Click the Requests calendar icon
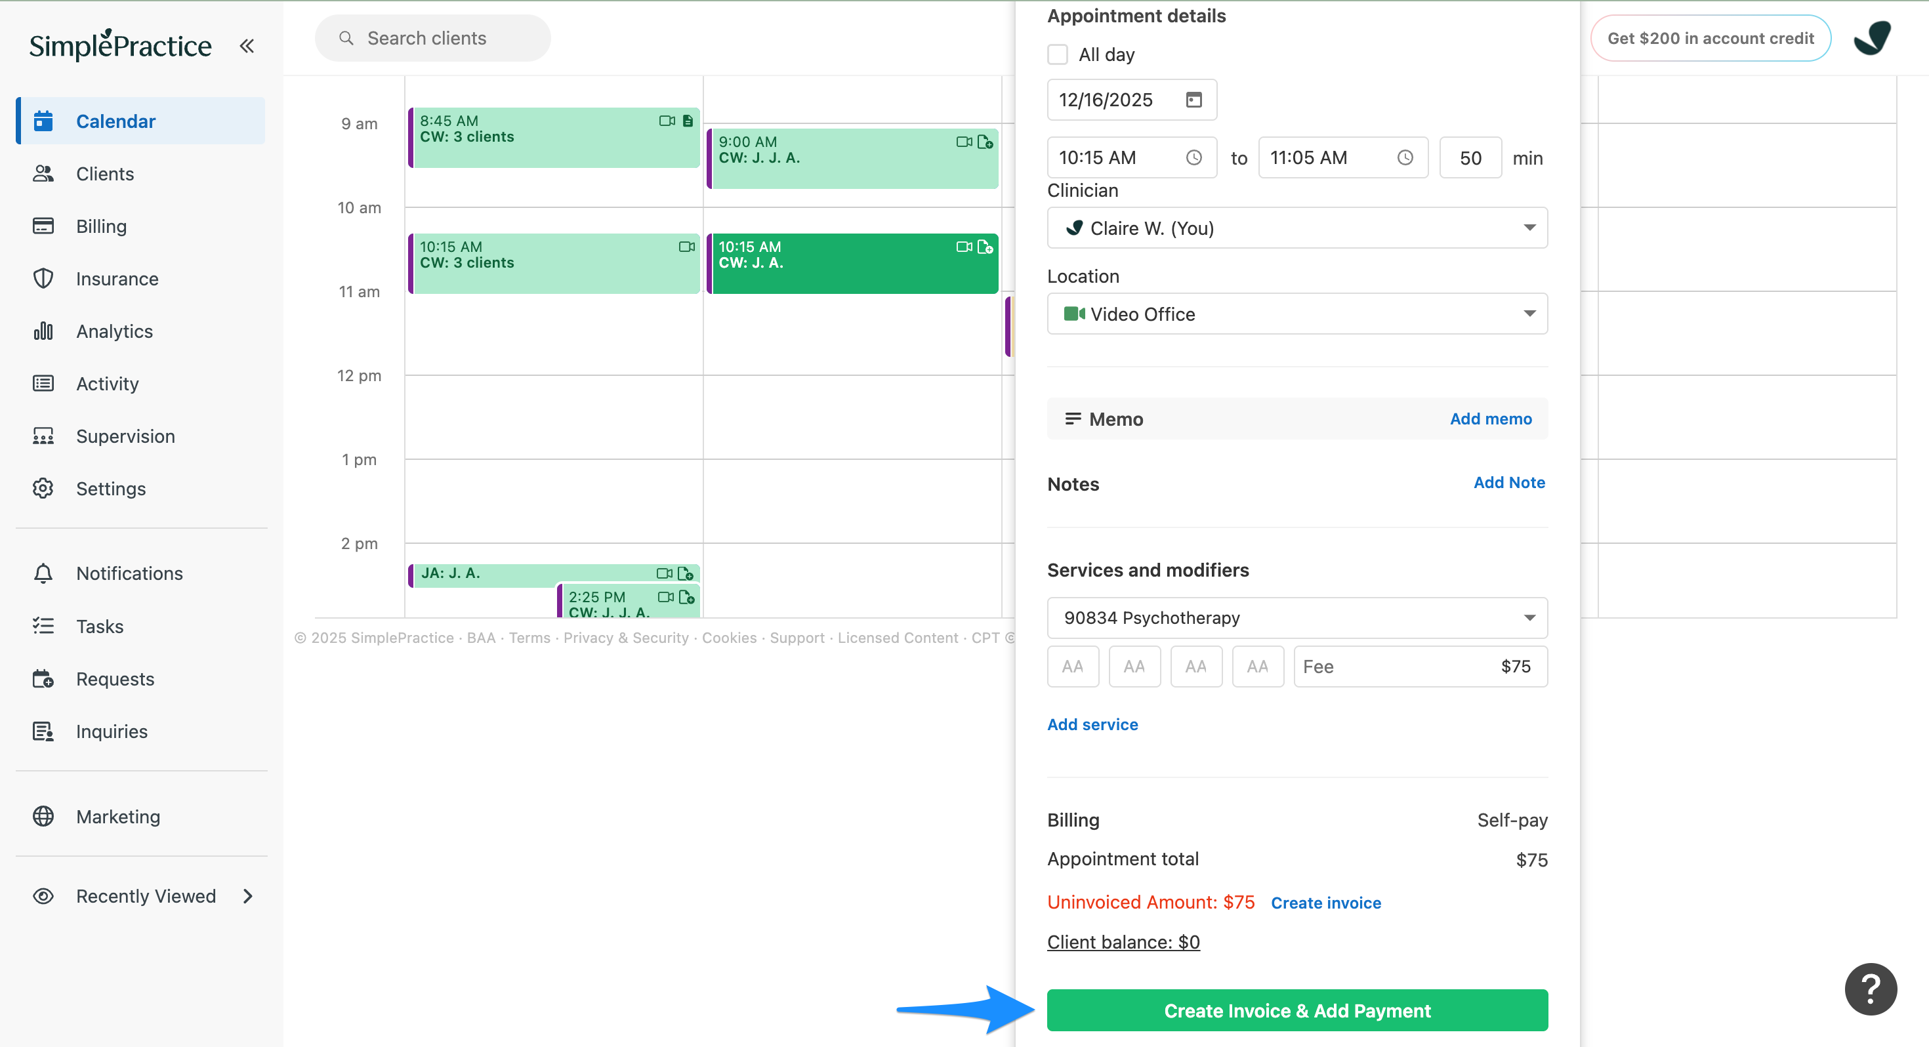 [43, 678]
